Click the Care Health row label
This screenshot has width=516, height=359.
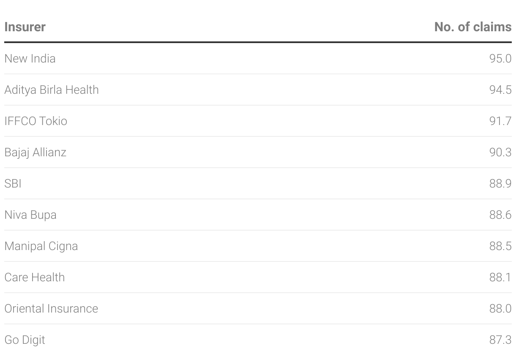tap(35, 277)
